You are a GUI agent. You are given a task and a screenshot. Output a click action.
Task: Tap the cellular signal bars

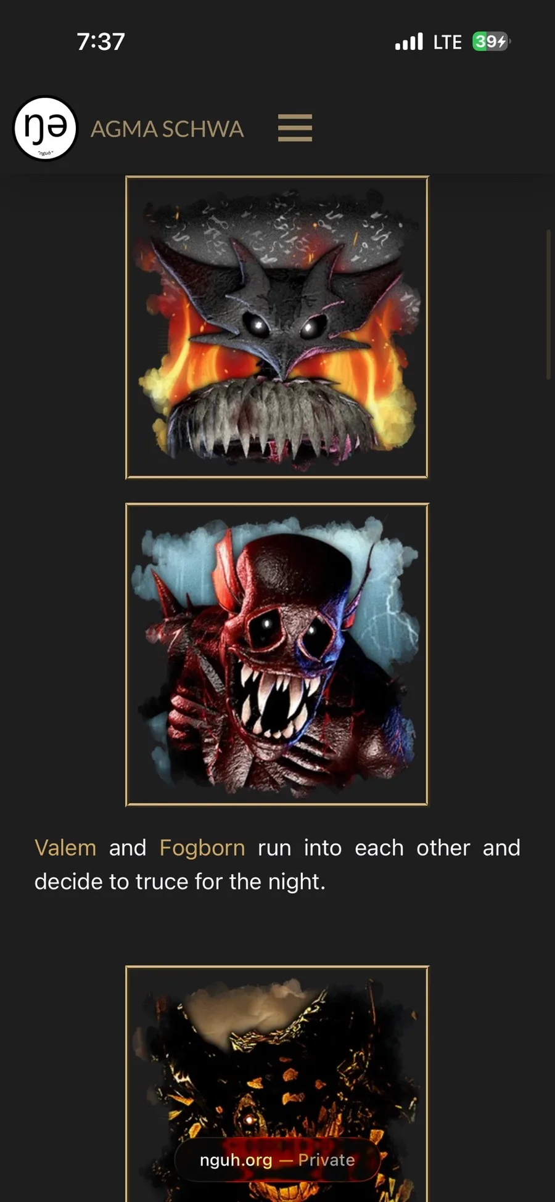coord(409,41)
